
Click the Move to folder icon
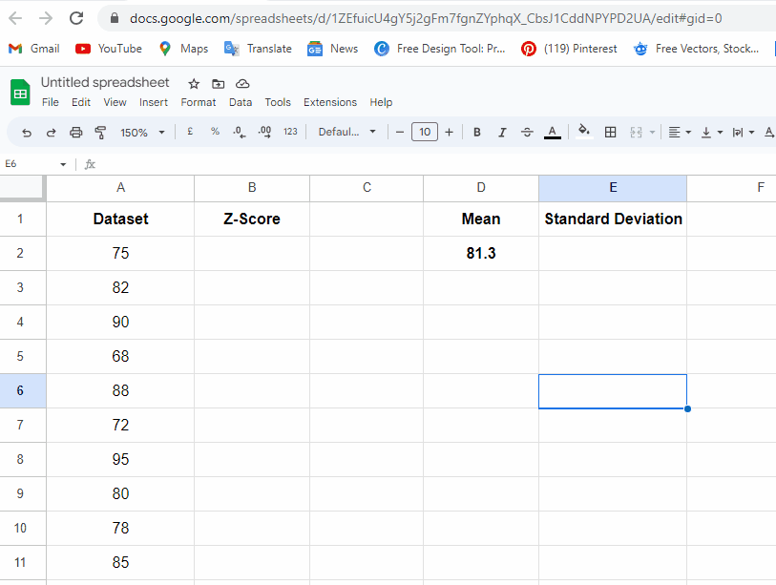pos(218,84)
